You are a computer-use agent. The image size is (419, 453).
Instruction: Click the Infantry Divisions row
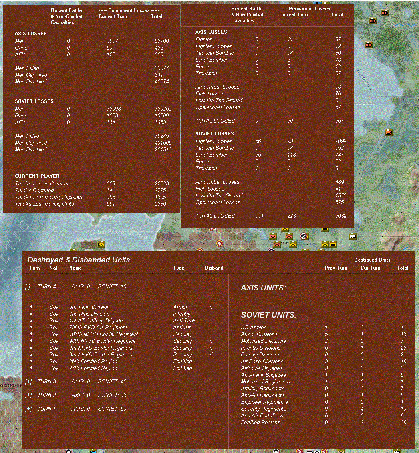pos(324,348)
